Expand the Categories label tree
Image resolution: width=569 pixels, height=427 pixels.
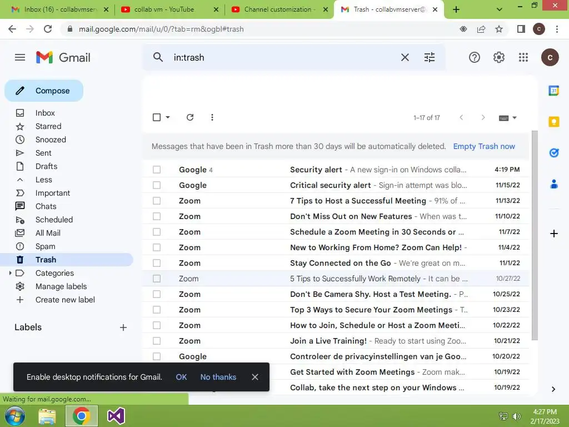click(x=10, y=273)
